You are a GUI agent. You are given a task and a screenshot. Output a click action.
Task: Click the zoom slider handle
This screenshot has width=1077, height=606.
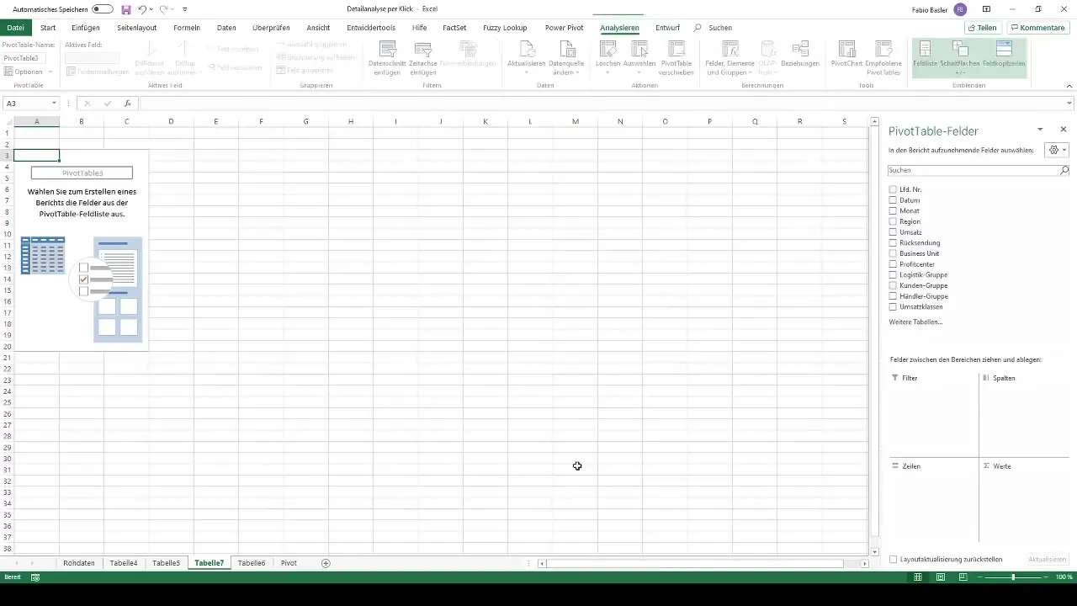pos(1013,577)
